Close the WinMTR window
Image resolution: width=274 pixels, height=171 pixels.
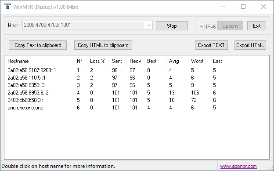pos(263,7)
